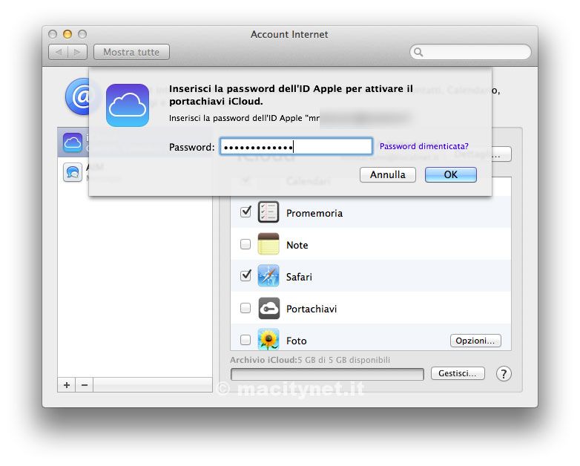Click the Safari label
The height and width of the screenshot is (466, 580).
coord(299,277)
